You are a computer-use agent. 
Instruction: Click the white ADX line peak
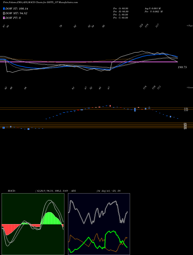pos(71,201)
